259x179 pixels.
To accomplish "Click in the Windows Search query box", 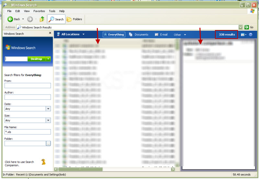I will [x=16, y=59].
